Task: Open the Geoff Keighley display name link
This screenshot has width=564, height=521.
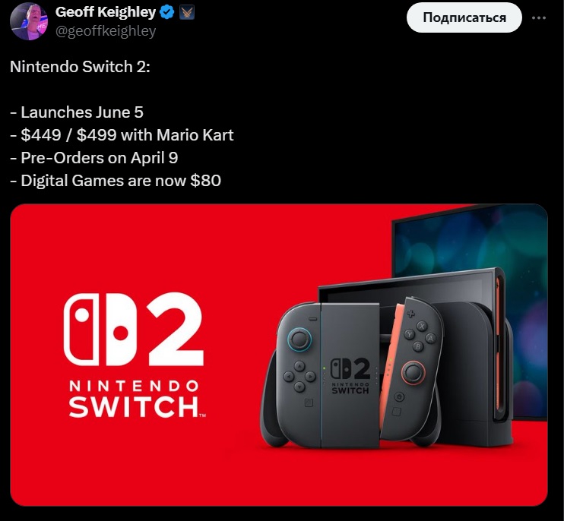Action: tap(106, 12)
